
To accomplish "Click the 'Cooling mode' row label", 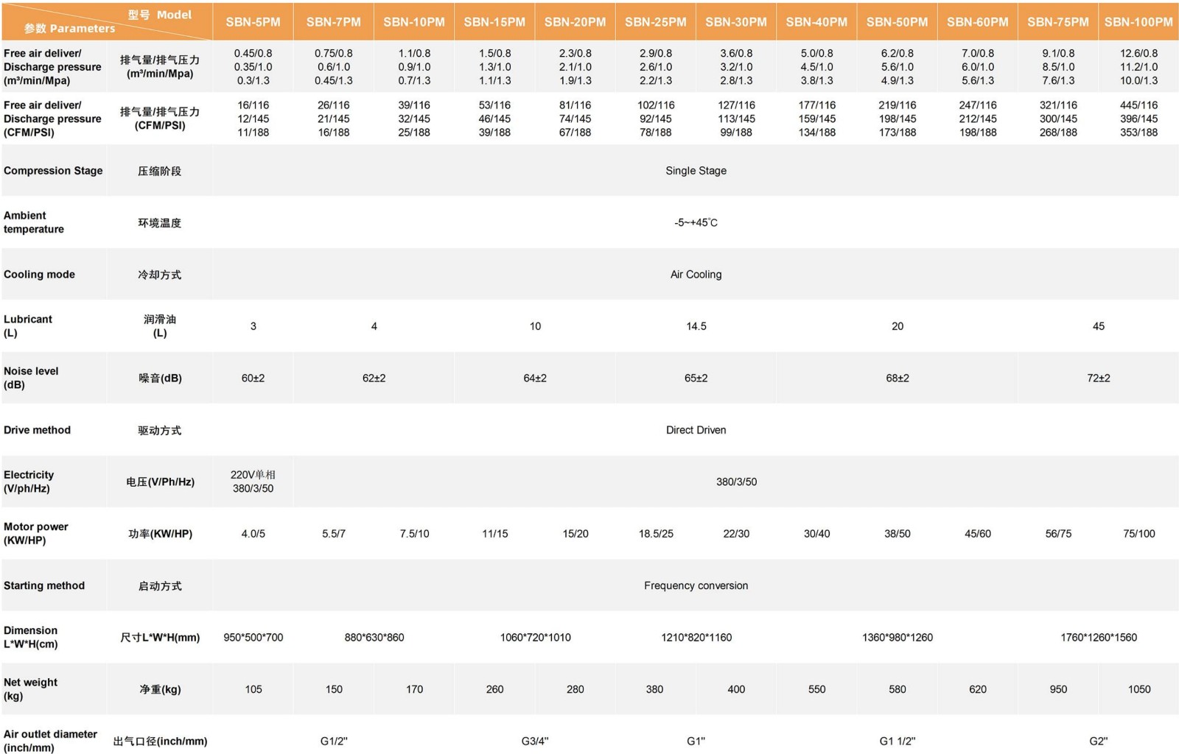I will click(39, 275).
